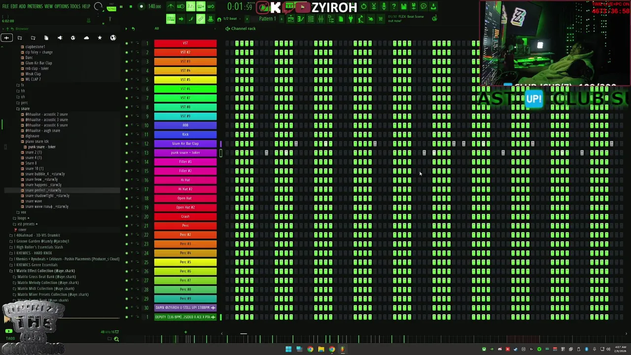Image resolution: width=631 pixels, height=355 pixels.
Task: Open the ADD menu
Action: [x=22, y=6]
